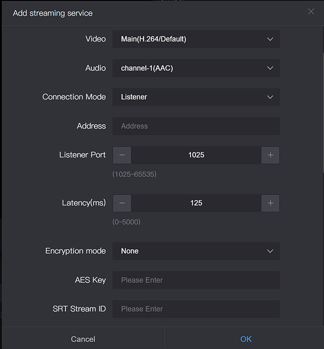Click the Address input field
The width and height of the screenshot is (324, 349).
pos(195,126)
